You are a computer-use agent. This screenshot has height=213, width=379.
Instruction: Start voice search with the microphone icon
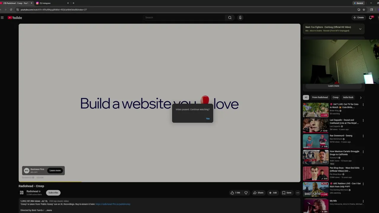coord(240,17)
